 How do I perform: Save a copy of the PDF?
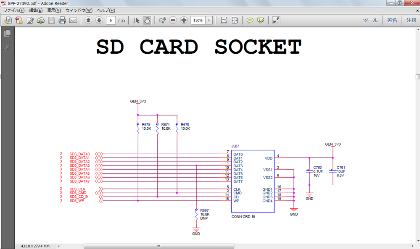coord(51,20)
